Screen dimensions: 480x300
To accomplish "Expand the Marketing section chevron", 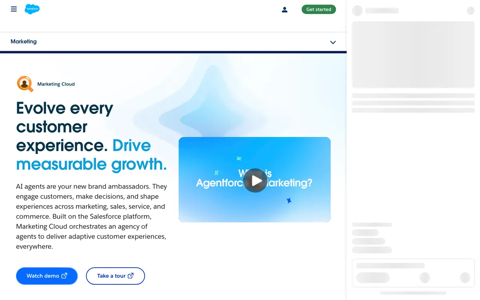I will pos(333,42).
